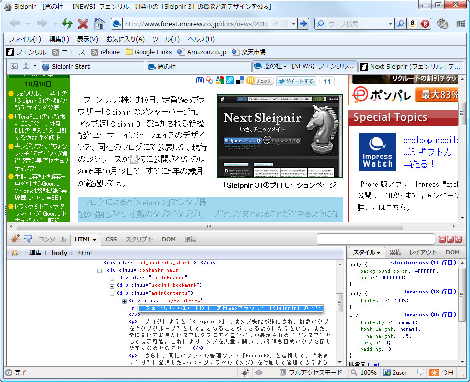Screen dimensions: 470x382
Task: Click the ウェブ検索 search input field
Action: (357, 24)
